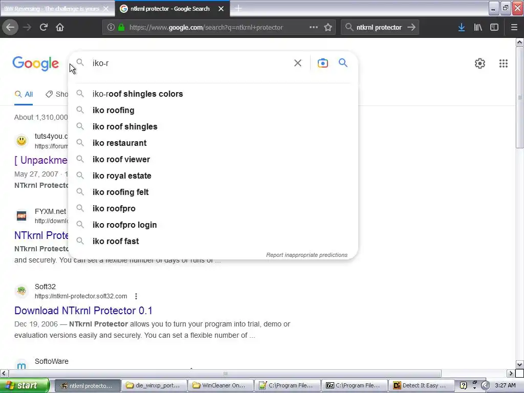Open the Firefox hamburger menu
Screen dimensions: 524x393
[514, 28]
